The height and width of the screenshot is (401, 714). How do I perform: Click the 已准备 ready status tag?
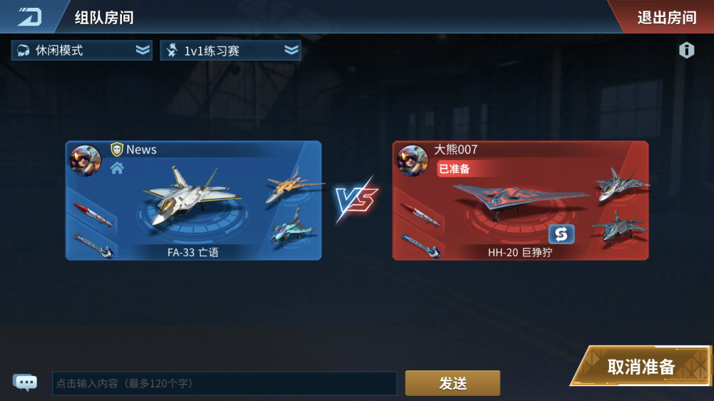coord(454,169)
